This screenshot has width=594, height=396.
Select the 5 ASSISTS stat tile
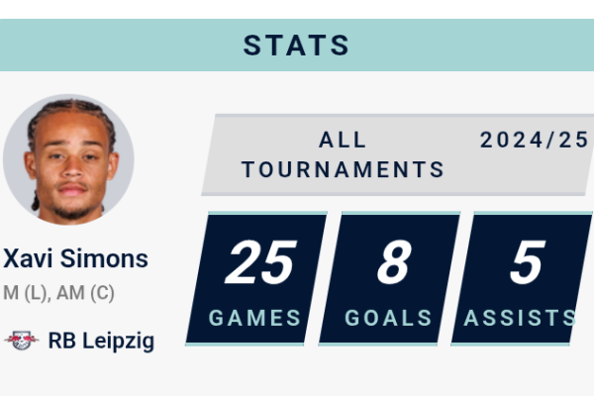pos(522,278)
